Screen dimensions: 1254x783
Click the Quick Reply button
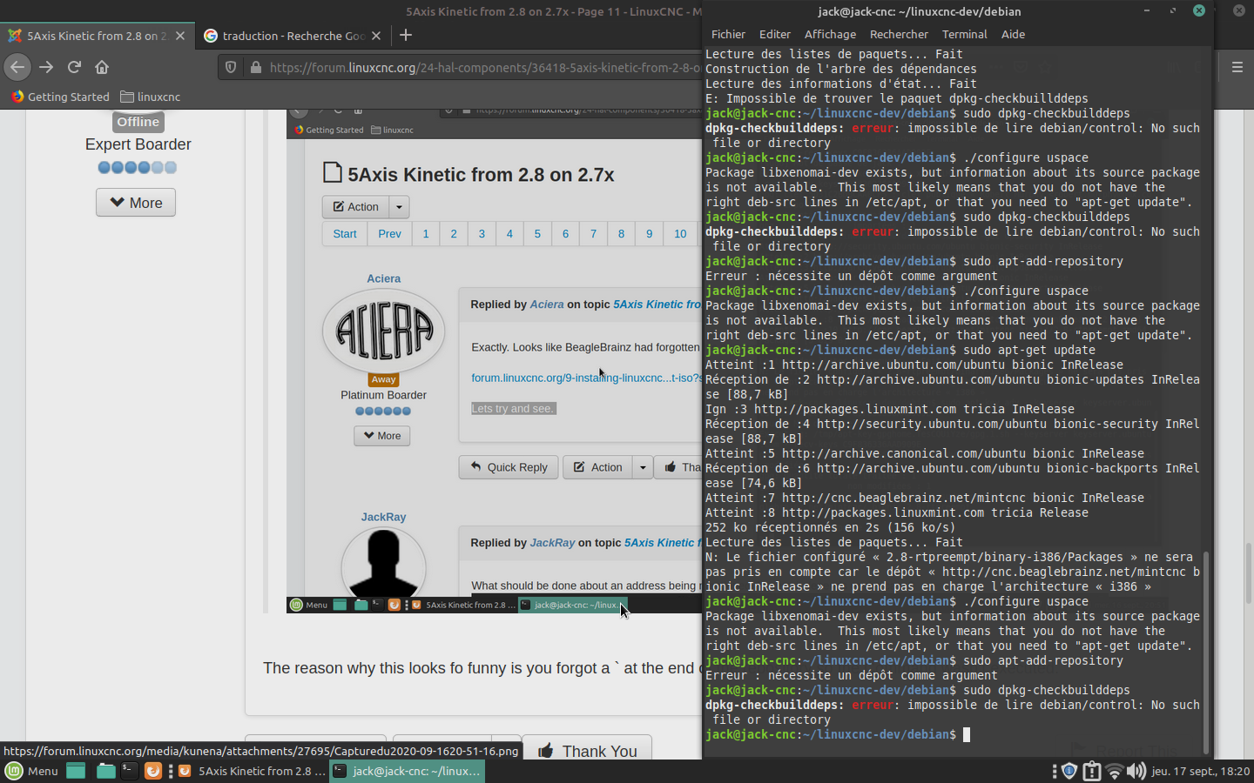click(509, 467)
